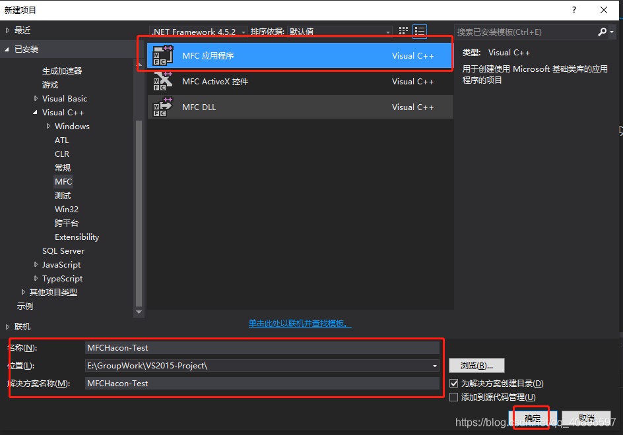Image resolution: width=623 pixels, height=435 pixels.
Task: Click the 确定 button
Action: click(531, 418)
